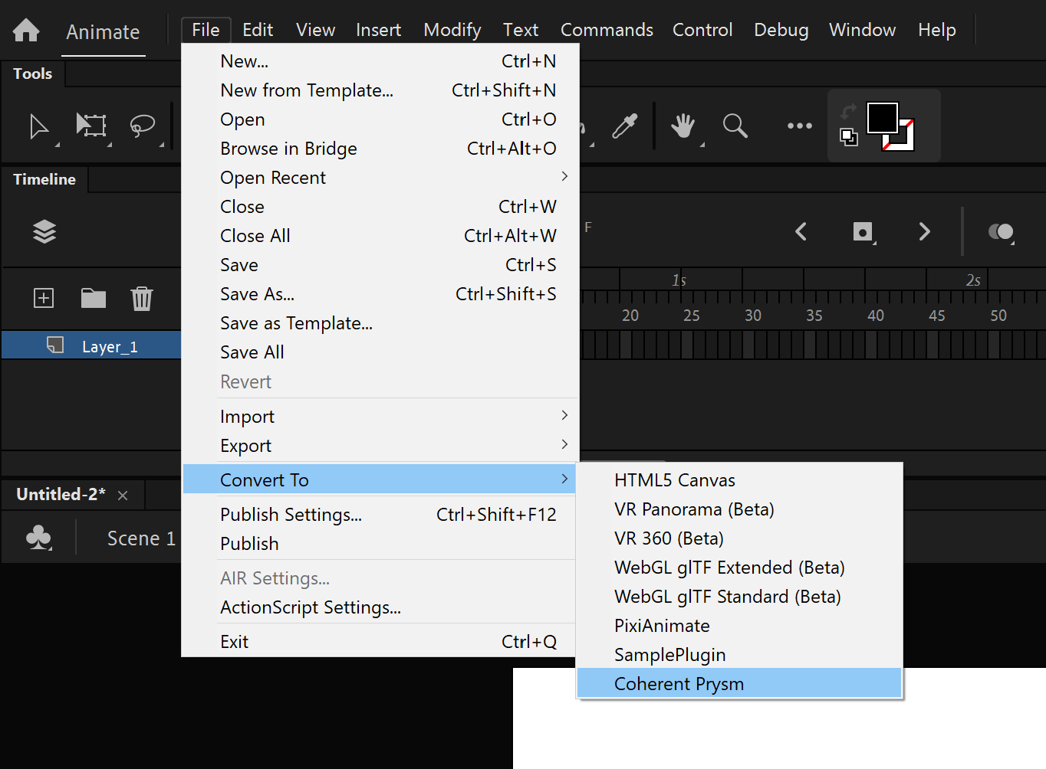The width and height of the screenshot is (1046, 769).
Task: Choose New from Template...
Action: coord(380,90)
